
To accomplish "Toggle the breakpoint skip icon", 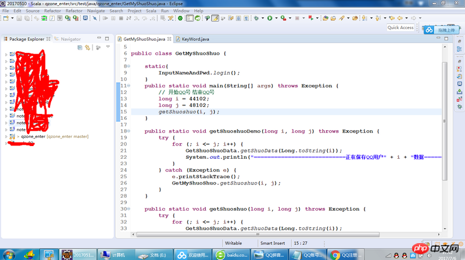I will point(95,18).
